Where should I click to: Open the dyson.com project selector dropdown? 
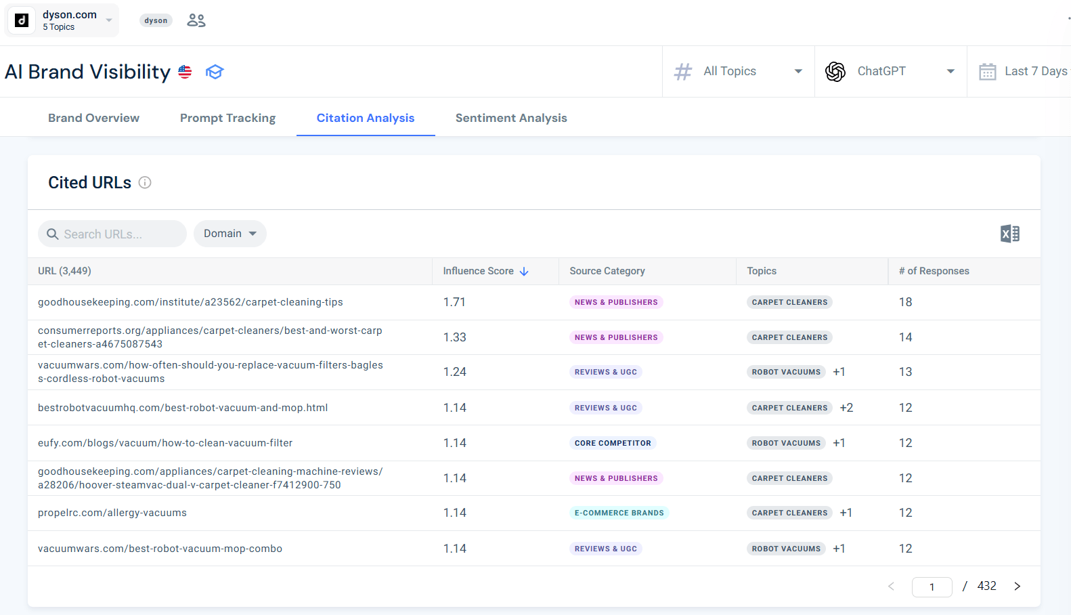click(x=62, y=20)
